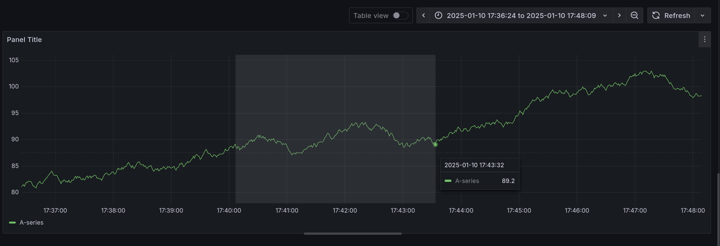Click the clock icon in time picker
Image resolution: width=720 pixels, height=246 pixels.
[x=438, y=15]
